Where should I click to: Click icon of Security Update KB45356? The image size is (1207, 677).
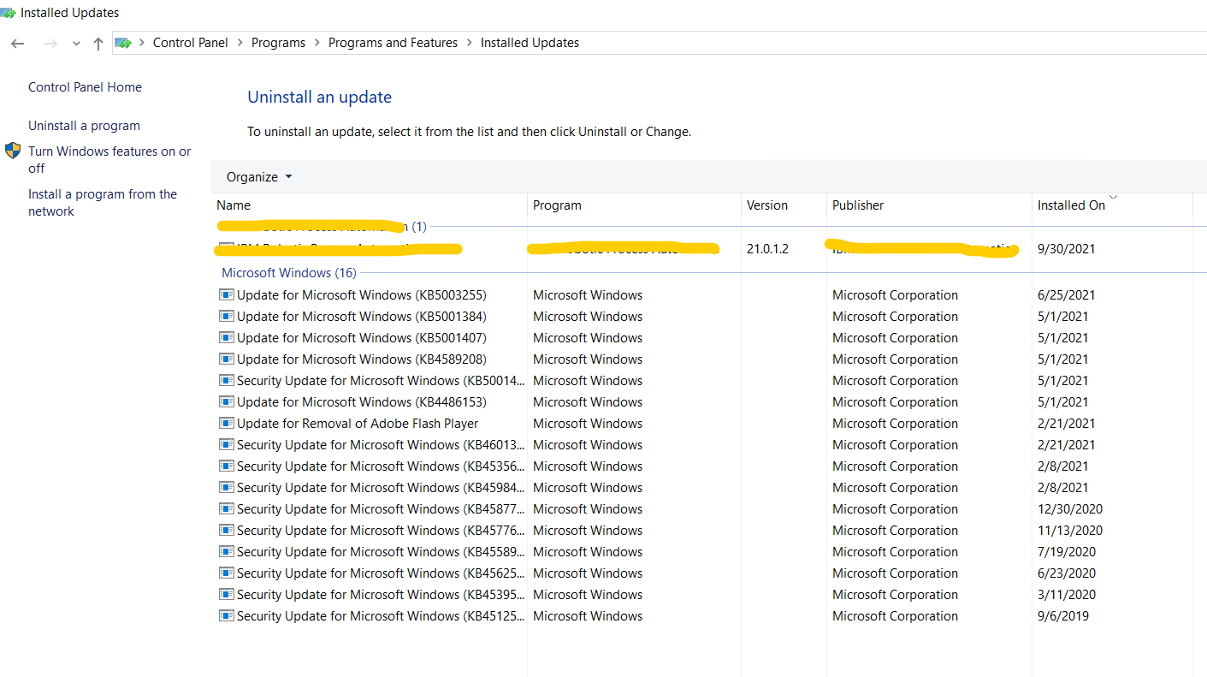[227, 466]
